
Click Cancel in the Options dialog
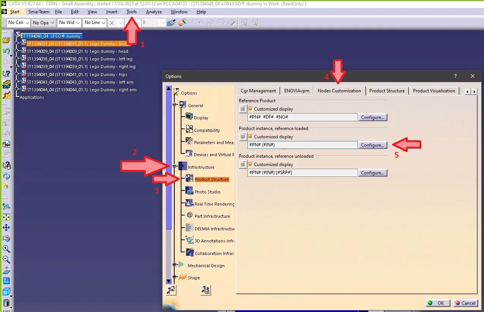coord(465,303)
